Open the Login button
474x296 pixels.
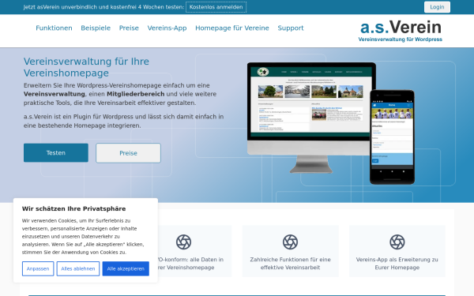pyautogui.click(x=437, y=7)
